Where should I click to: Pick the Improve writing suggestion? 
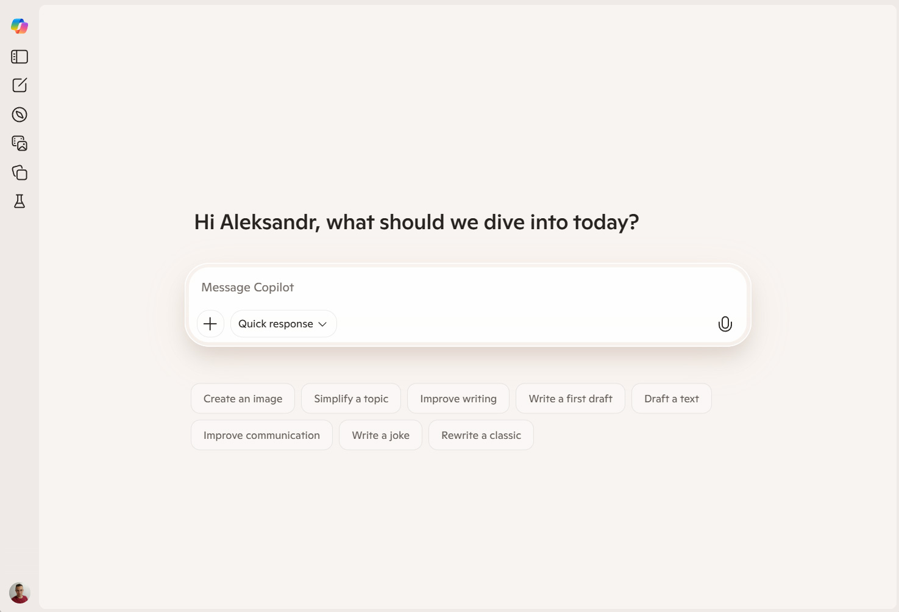(458, 399)
